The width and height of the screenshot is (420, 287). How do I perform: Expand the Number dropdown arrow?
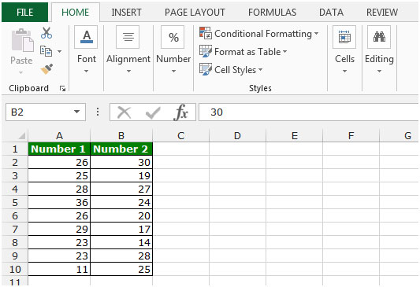(x=173, y=71)
